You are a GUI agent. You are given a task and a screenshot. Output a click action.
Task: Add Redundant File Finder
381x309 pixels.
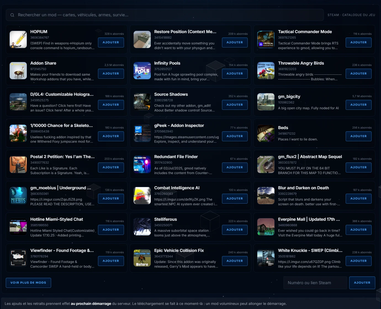235,167
